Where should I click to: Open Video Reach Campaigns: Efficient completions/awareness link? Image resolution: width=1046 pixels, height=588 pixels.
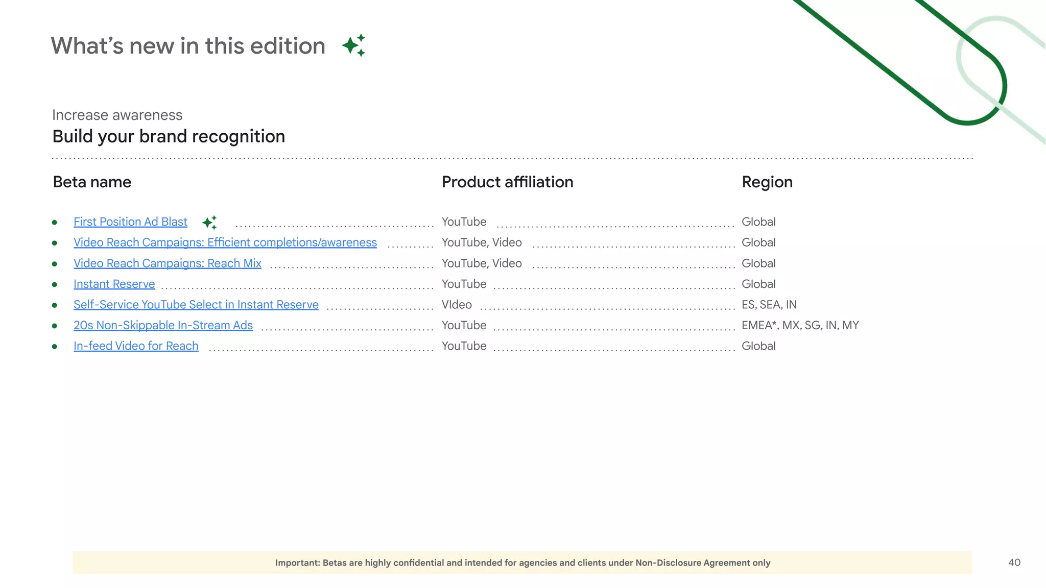(x=225, y=242)
